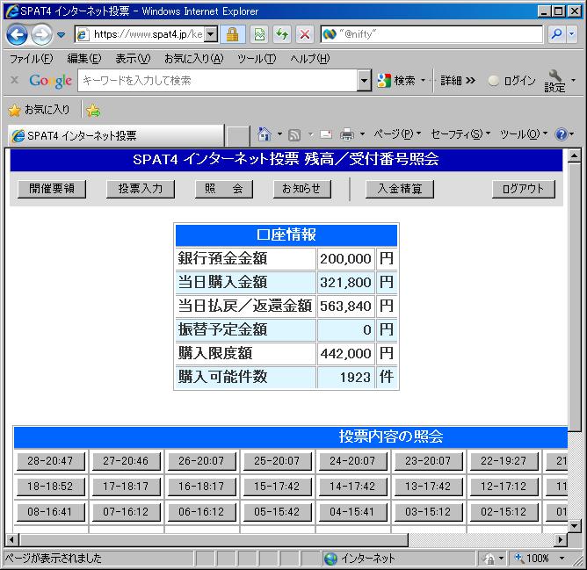Select the SPAT4 インターネット投票 tab
Screen dimensions: 587x570
(116, 135)
